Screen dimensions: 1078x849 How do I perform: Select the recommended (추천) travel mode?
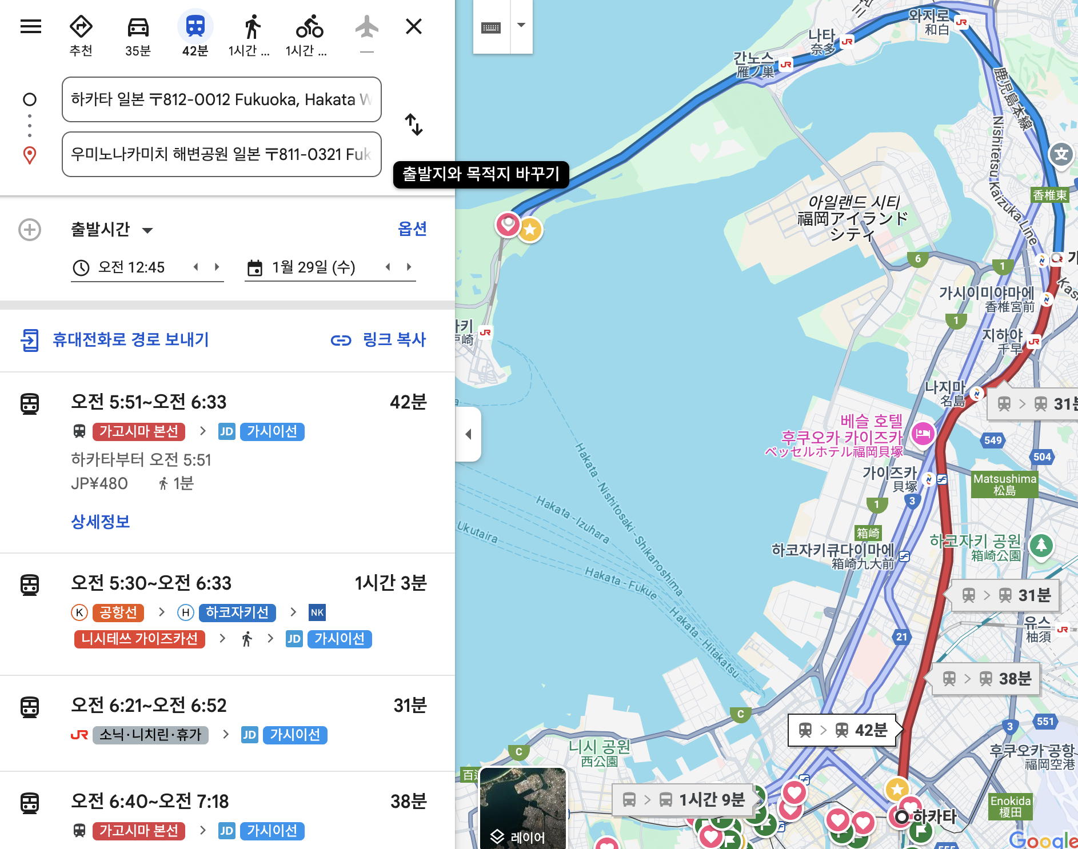81,35
